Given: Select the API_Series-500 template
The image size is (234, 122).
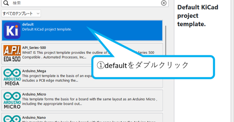Looking at the screenshot, I should pyautogui.click(x=82, y=54).
